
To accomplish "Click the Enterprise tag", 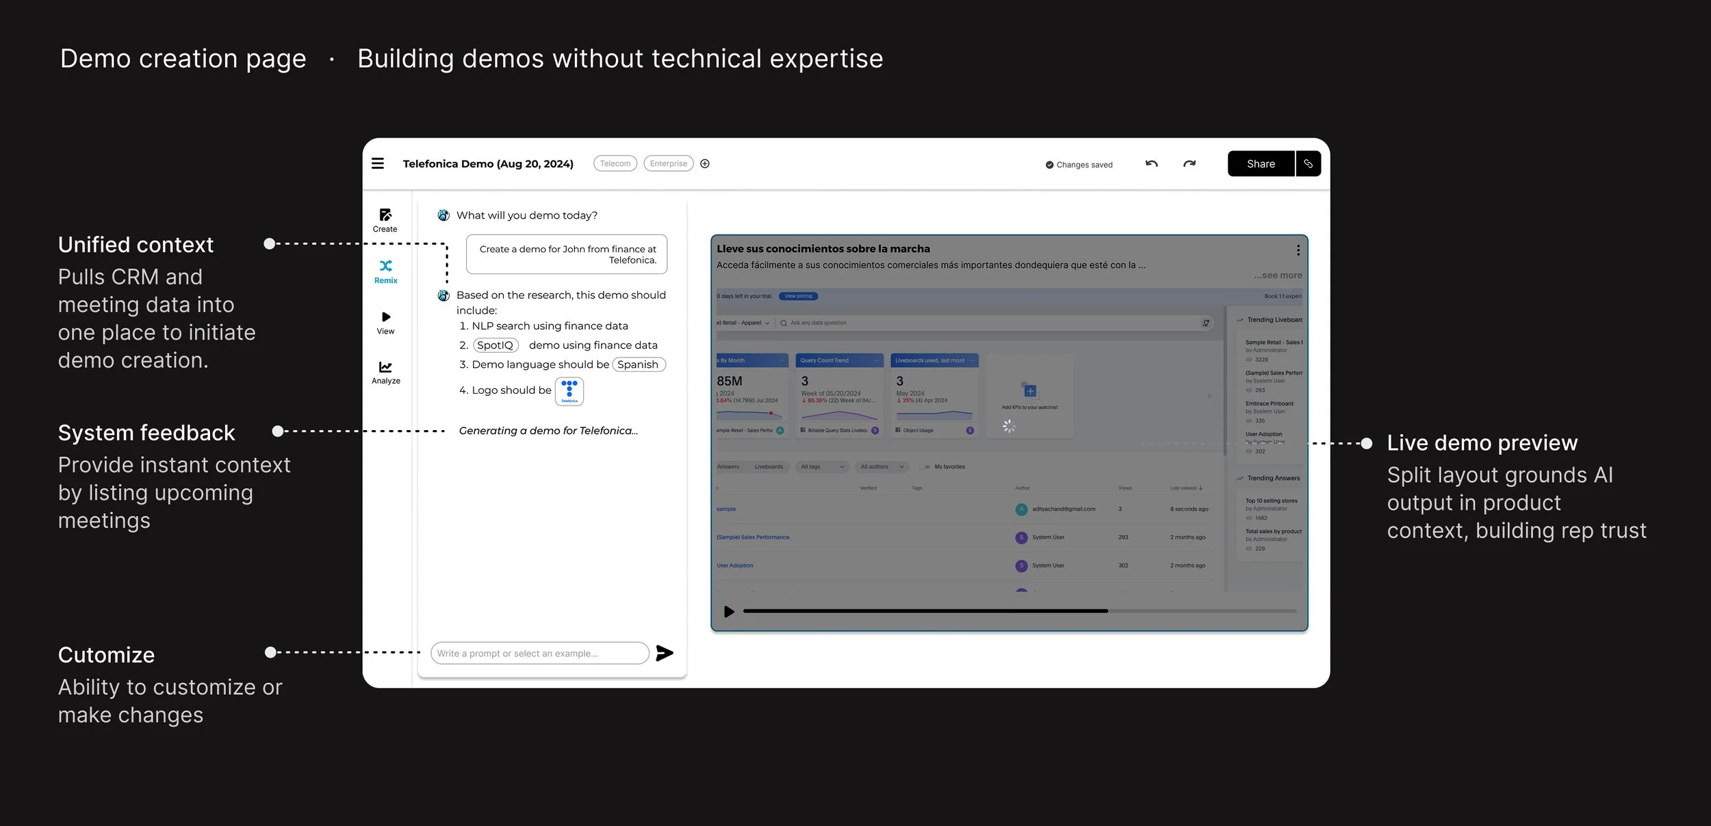I will pos(669,163).
